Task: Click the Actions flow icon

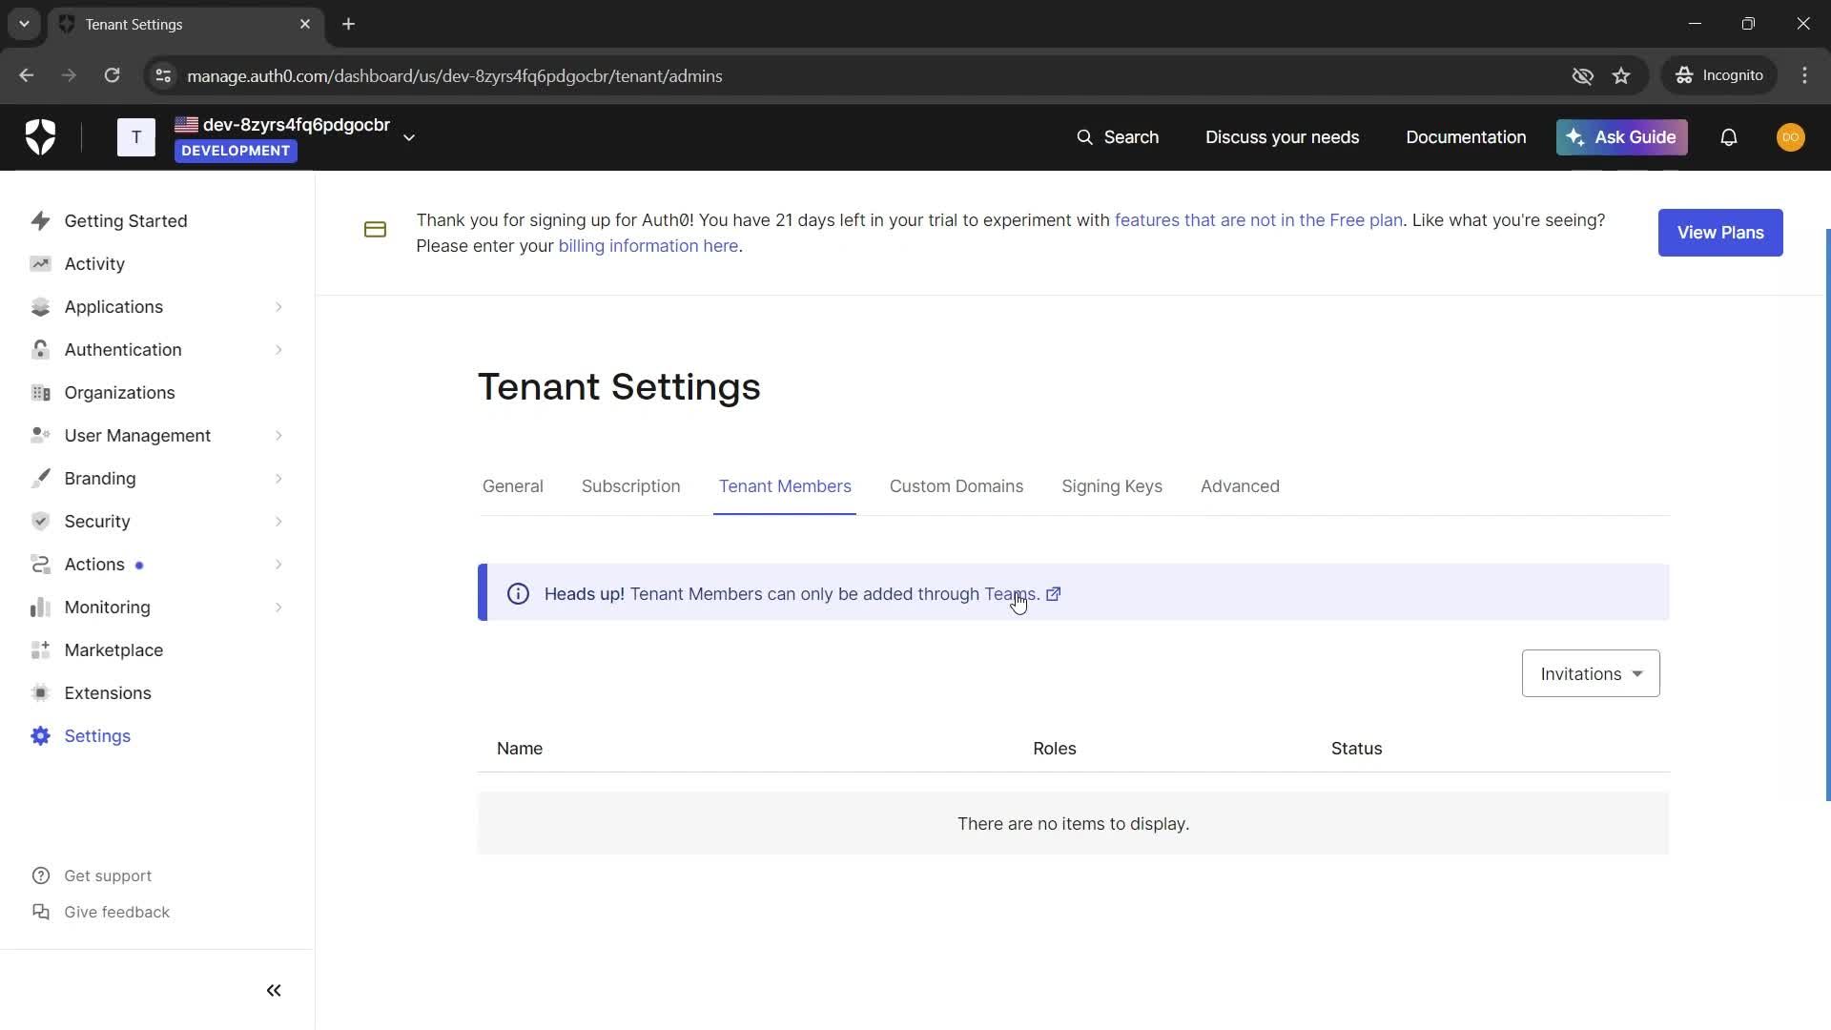Action: (40, 565)
